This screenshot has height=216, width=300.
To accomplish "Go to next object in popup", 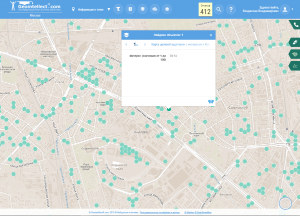I will pos(145,45).
